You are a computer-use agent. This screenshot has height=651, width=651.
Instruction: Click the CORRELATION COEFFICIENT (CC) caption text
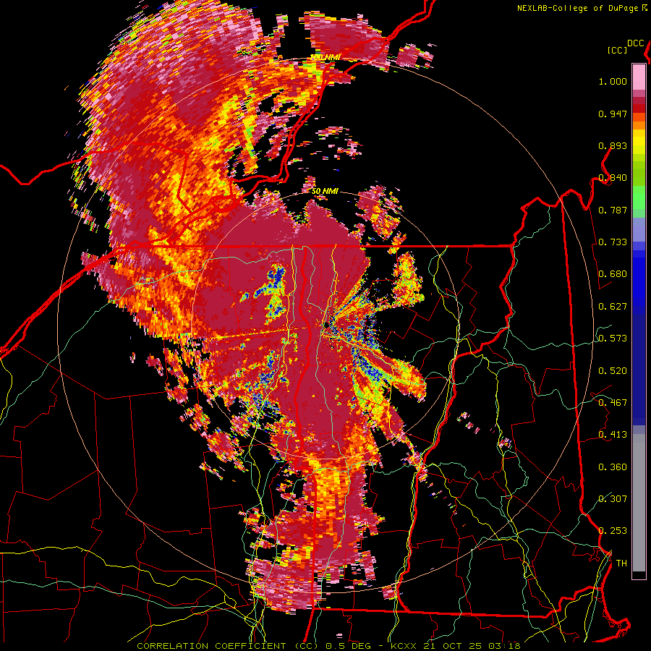[x=228, y=646]
